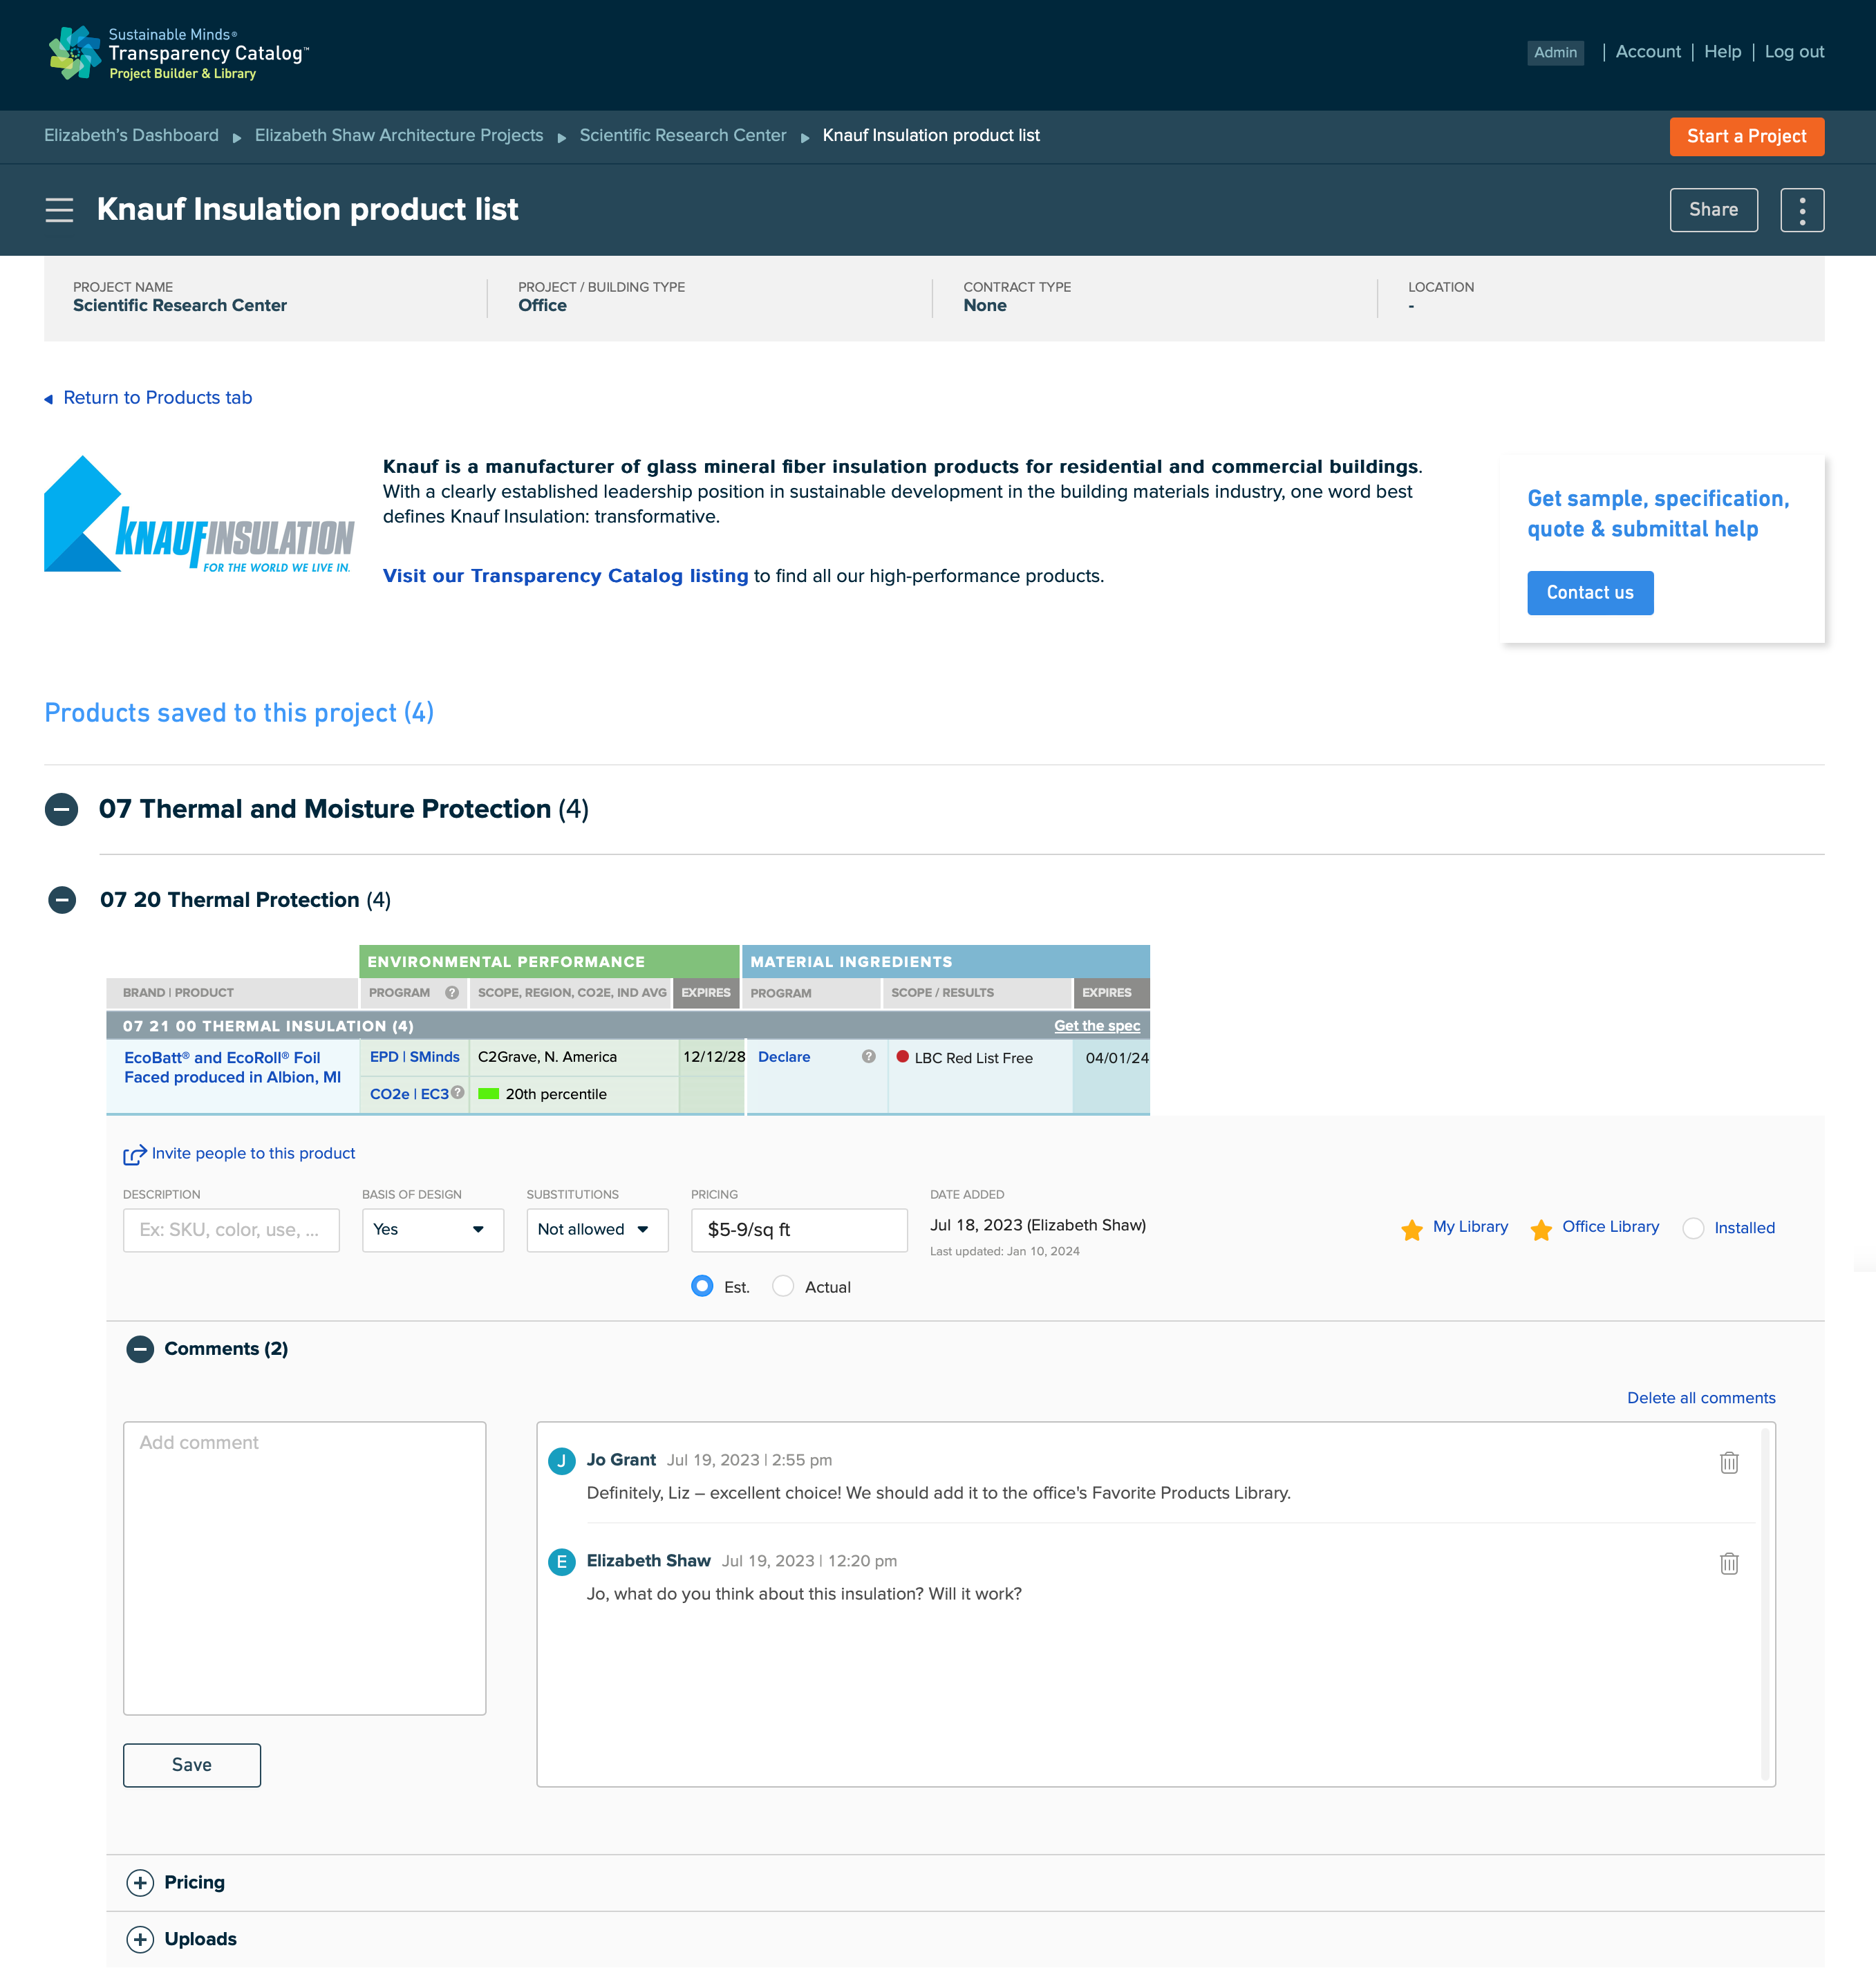
Task: Open the Basis of Design dropdown
Action: coord(432,1229)
